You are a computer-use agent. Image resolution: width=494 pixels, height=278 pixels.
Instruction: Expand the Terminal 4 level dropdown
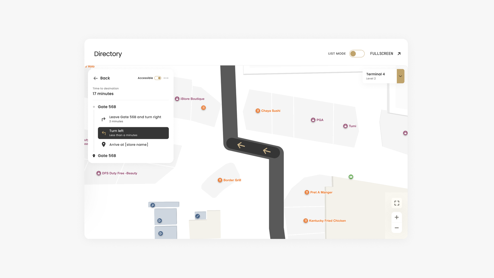click(400, 76)
